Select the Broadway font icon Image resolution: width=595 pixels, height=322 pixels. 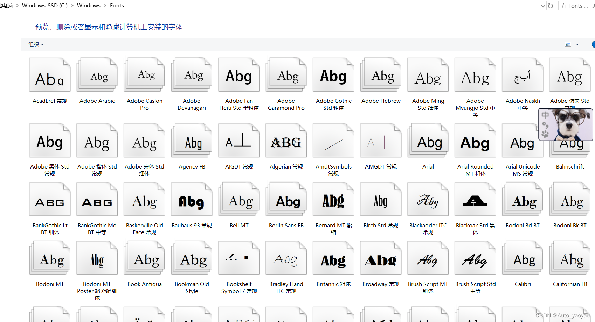click(381, 258)
